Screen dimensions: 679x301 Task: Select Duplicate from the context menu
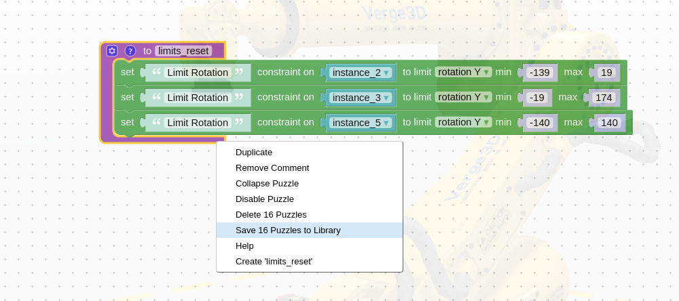(254, 153)
